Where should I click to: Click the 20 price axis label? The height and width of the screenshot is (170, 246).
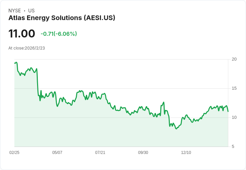click(x=234, y=59)
